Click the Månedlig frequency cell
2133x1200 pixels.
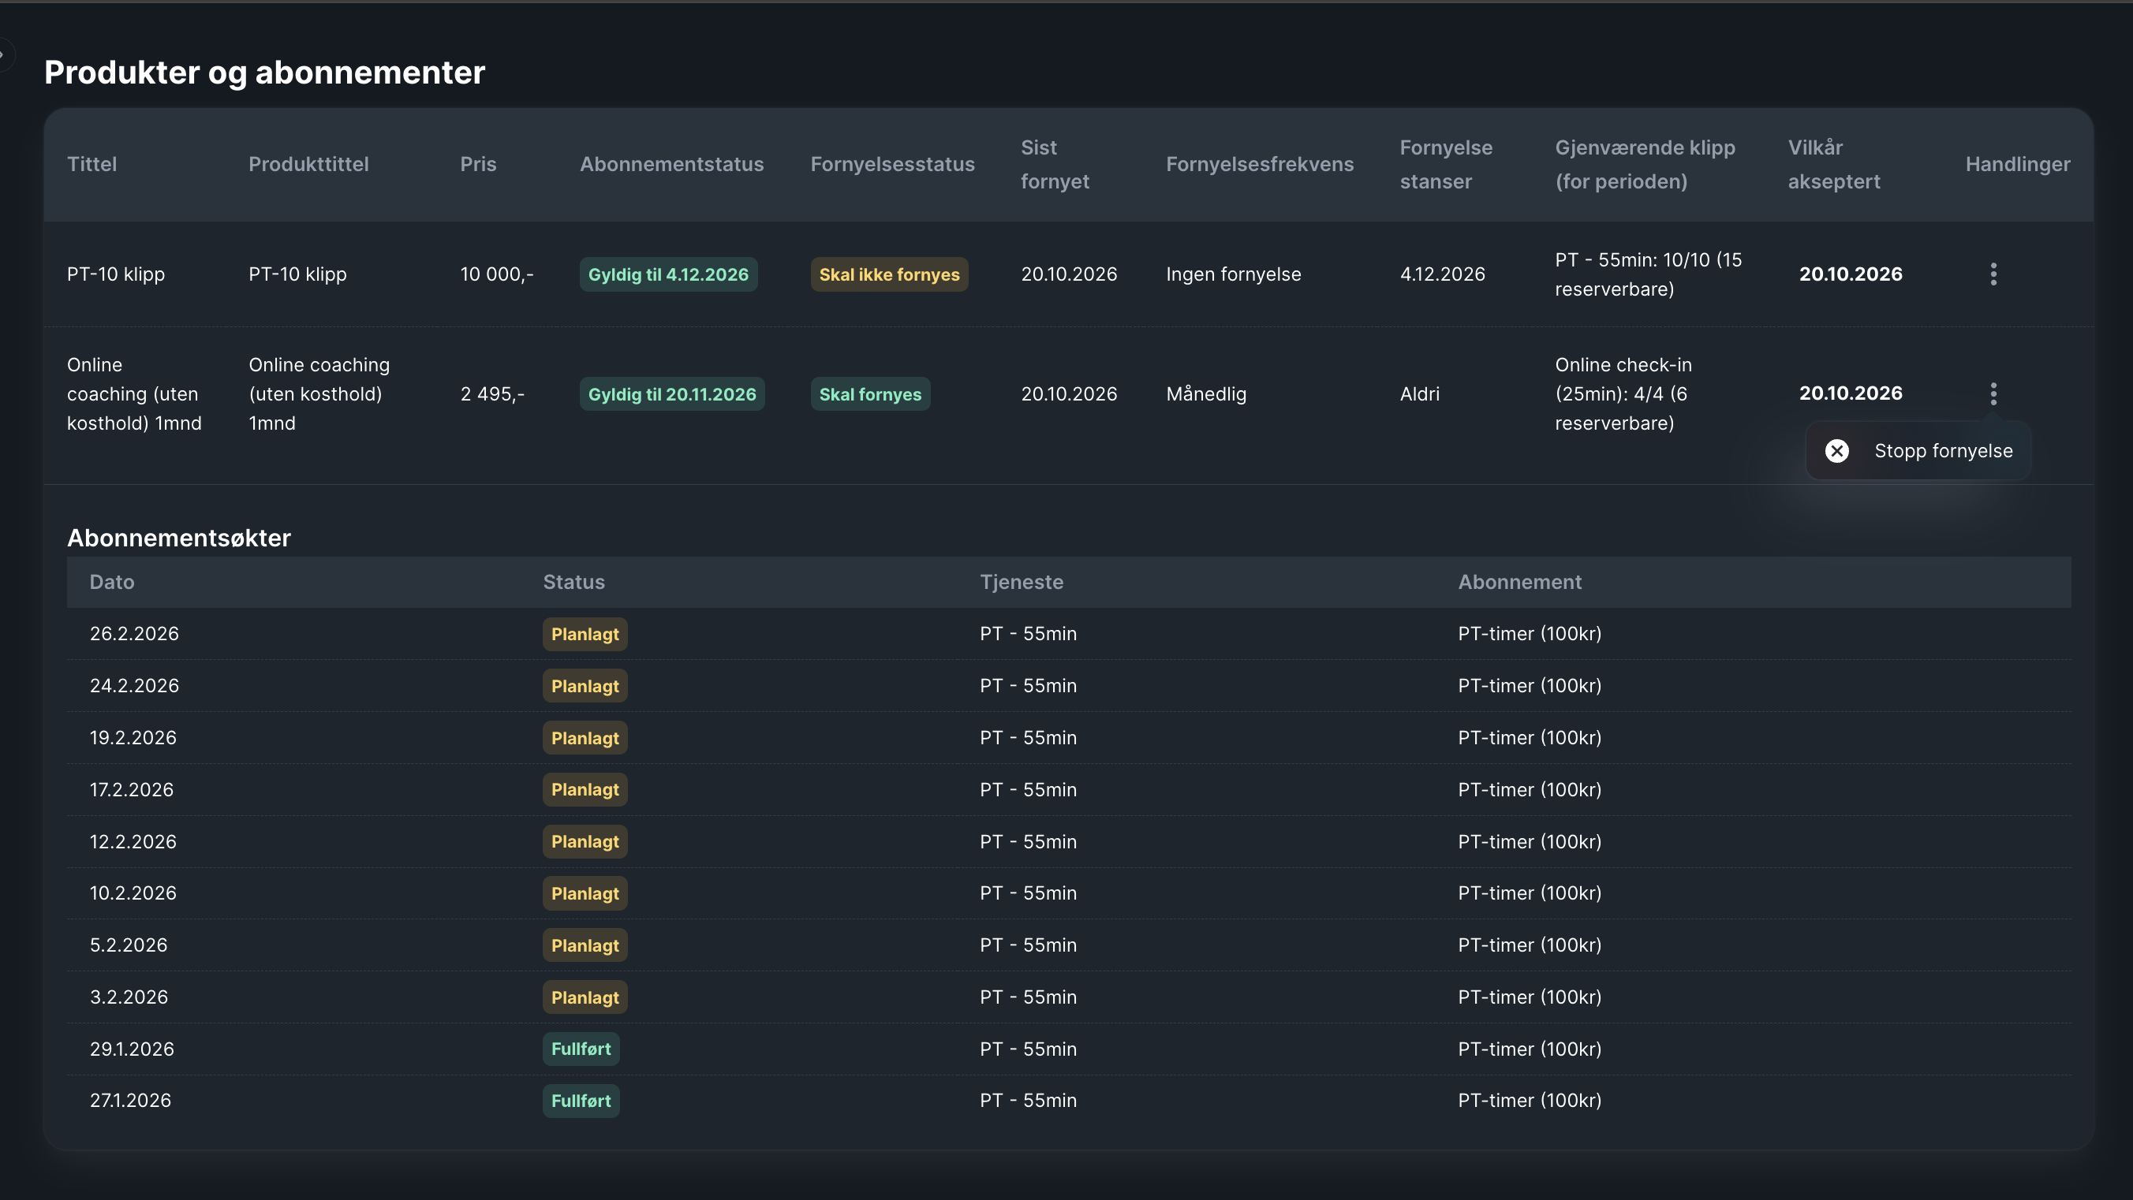coord(1206,394)
